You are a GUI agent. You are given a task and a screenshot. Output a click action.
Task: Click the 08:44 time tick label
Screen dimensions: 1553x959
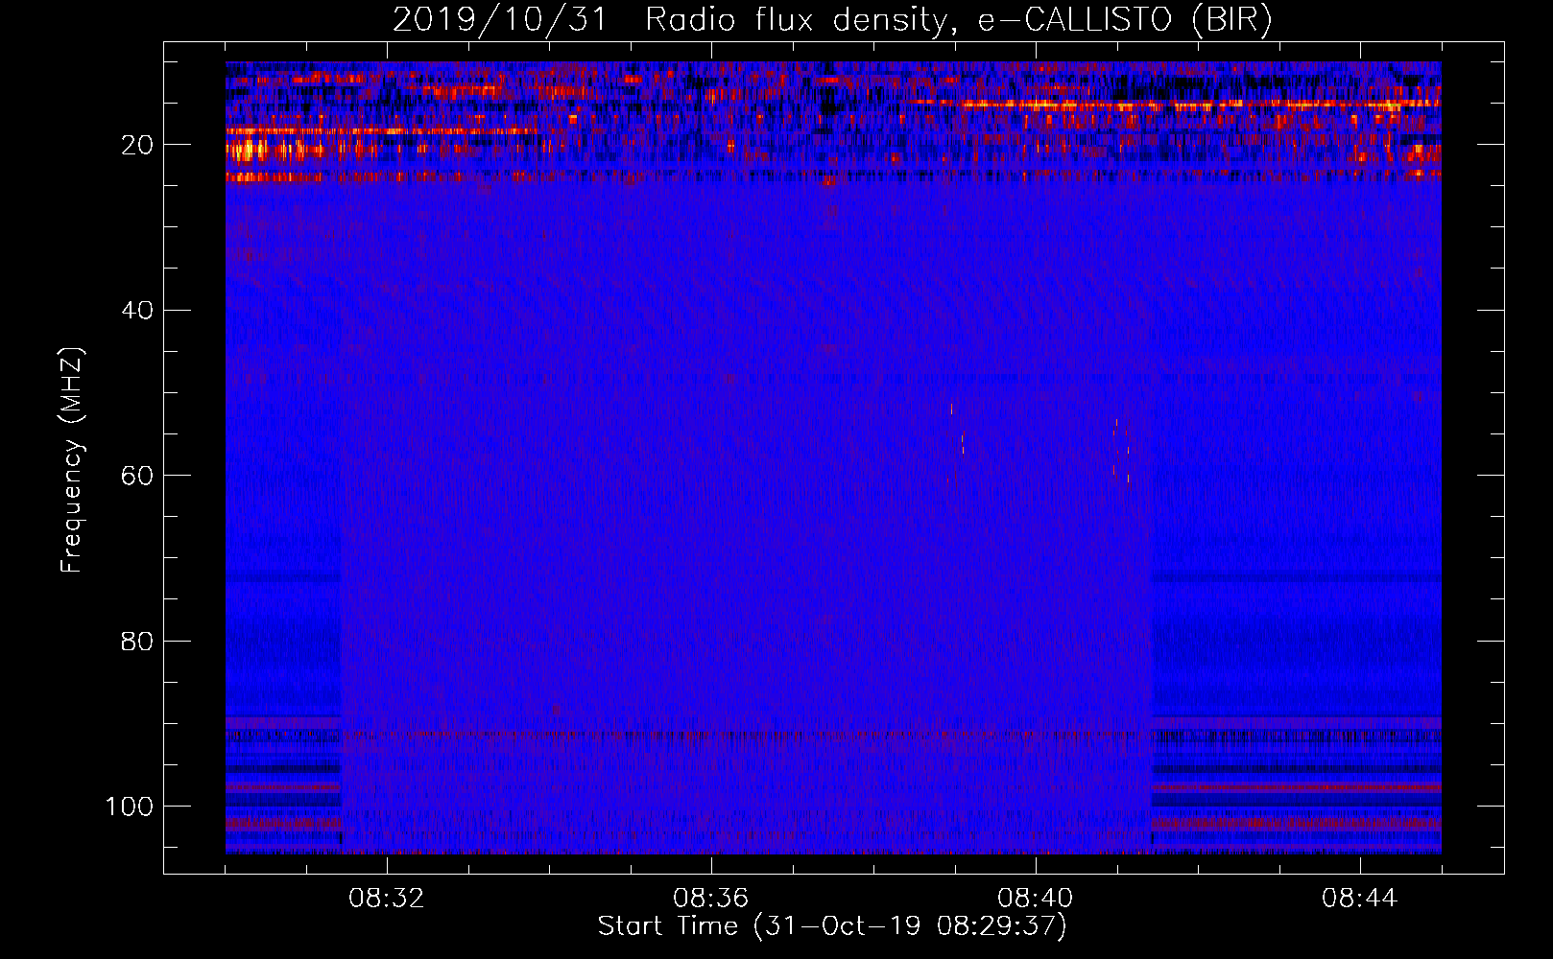pos(1360,899)
